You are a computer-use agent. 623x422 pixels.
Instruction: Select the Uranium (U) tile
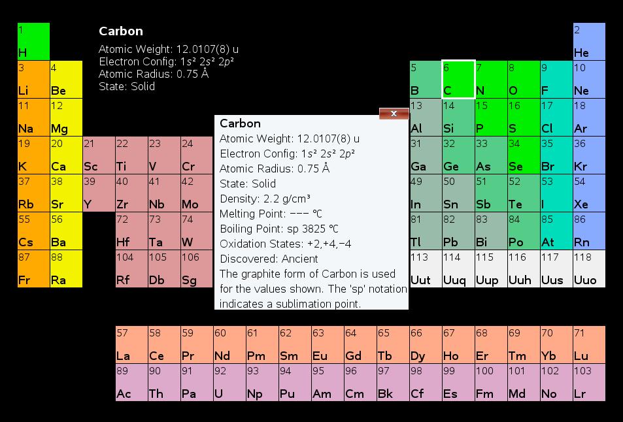[x=229, y=382]
